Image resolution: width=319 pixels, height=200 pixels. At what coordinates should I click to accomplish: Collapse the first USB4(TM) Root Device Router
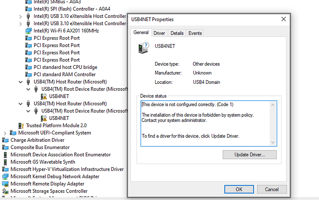(29, 89)
